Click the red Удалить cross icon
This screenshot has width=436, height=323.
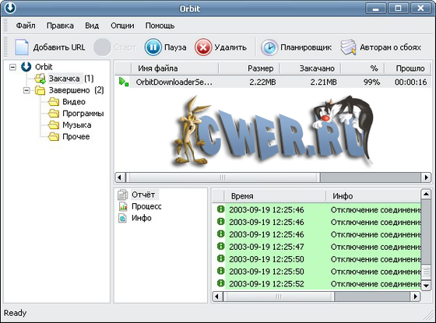(x=203, y=47)
